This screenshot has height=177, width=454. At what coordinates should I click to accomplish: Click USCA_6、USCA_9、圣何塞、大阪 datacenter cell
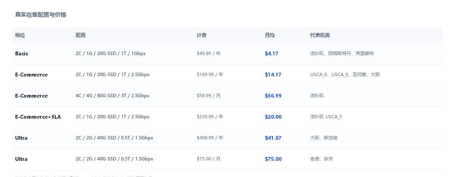(x=345, y=75)
